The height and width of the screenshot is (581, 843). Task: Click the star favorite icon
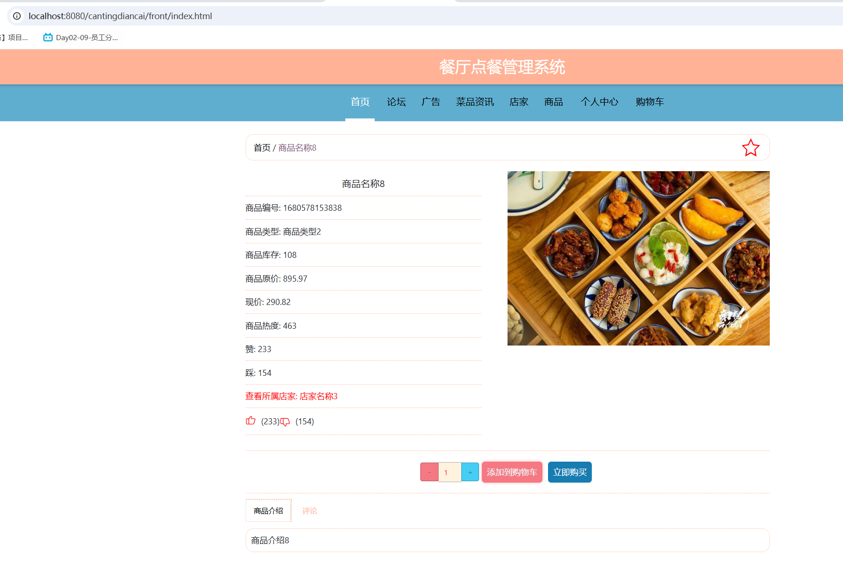(x=751, y=147)
